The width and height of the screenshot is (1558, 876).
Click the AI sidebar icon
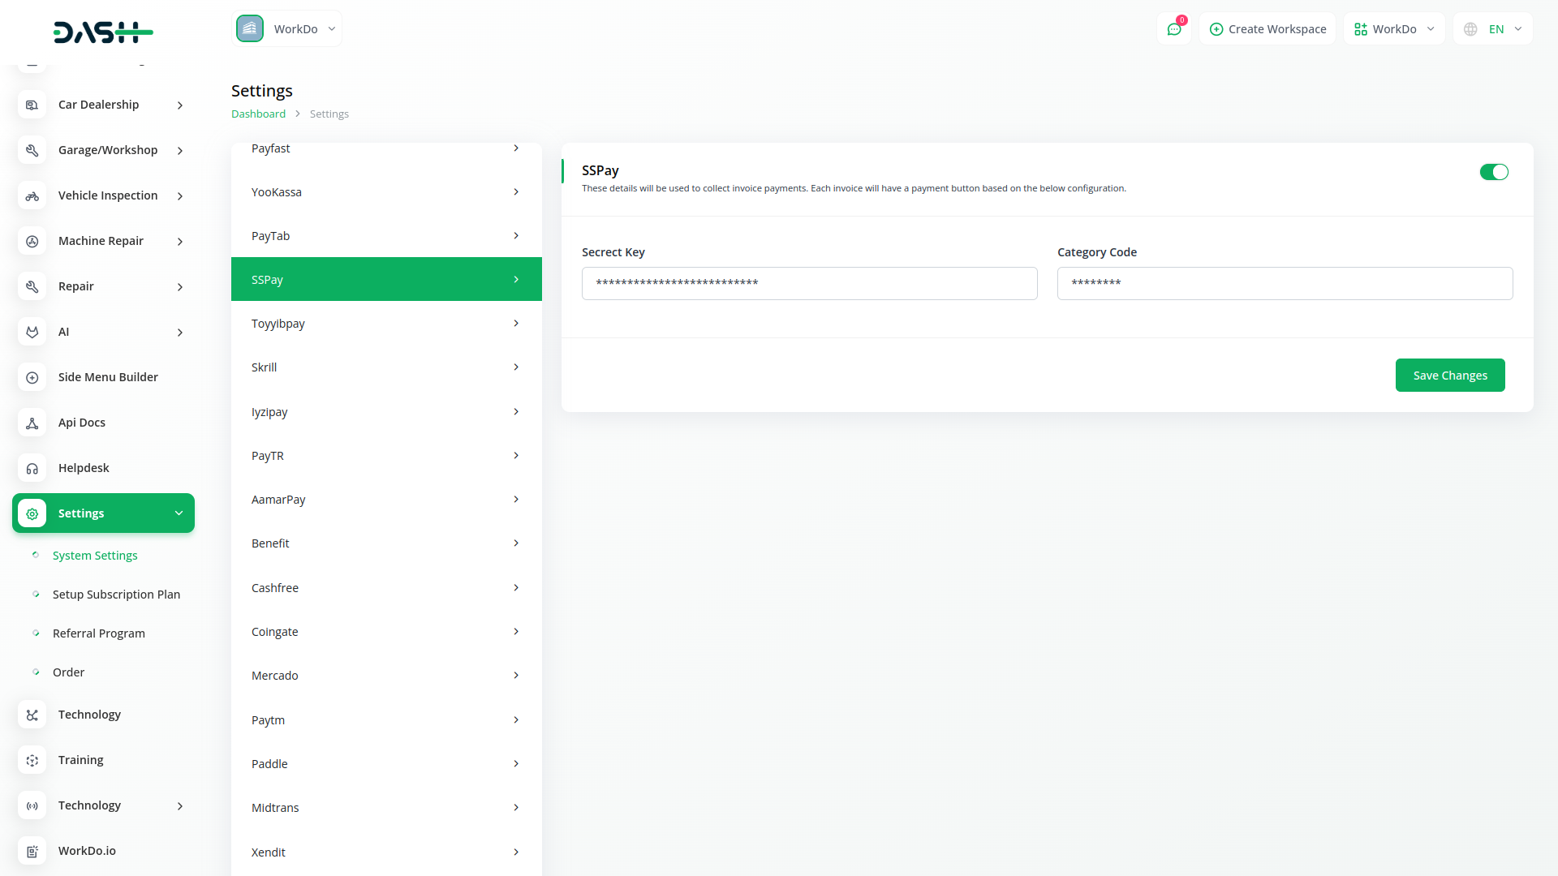[x=32, y=332]
